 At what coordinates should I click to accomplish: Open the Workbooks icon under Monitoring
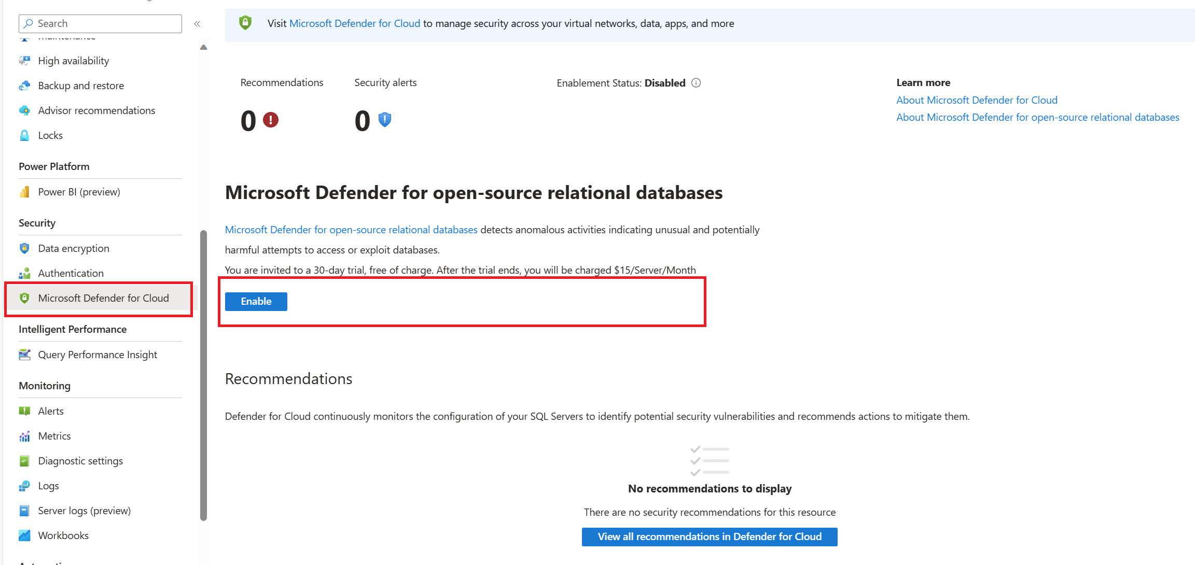24,535
